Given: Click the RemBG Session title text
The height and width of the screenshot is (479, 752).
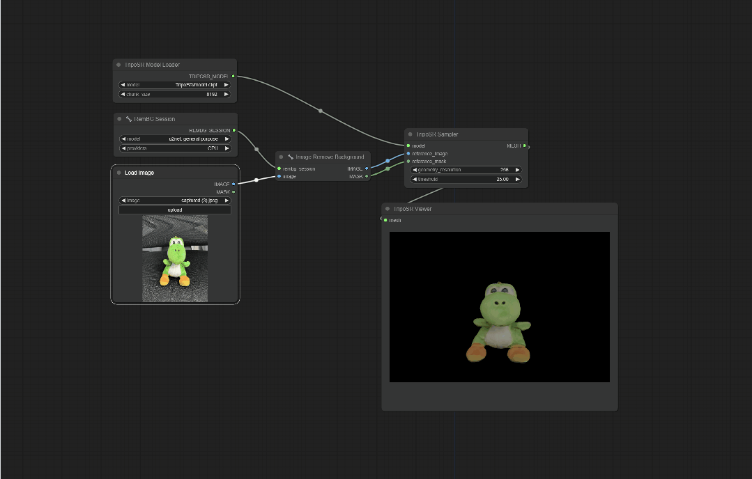Looking at the screenshot, I should point(155,119).
